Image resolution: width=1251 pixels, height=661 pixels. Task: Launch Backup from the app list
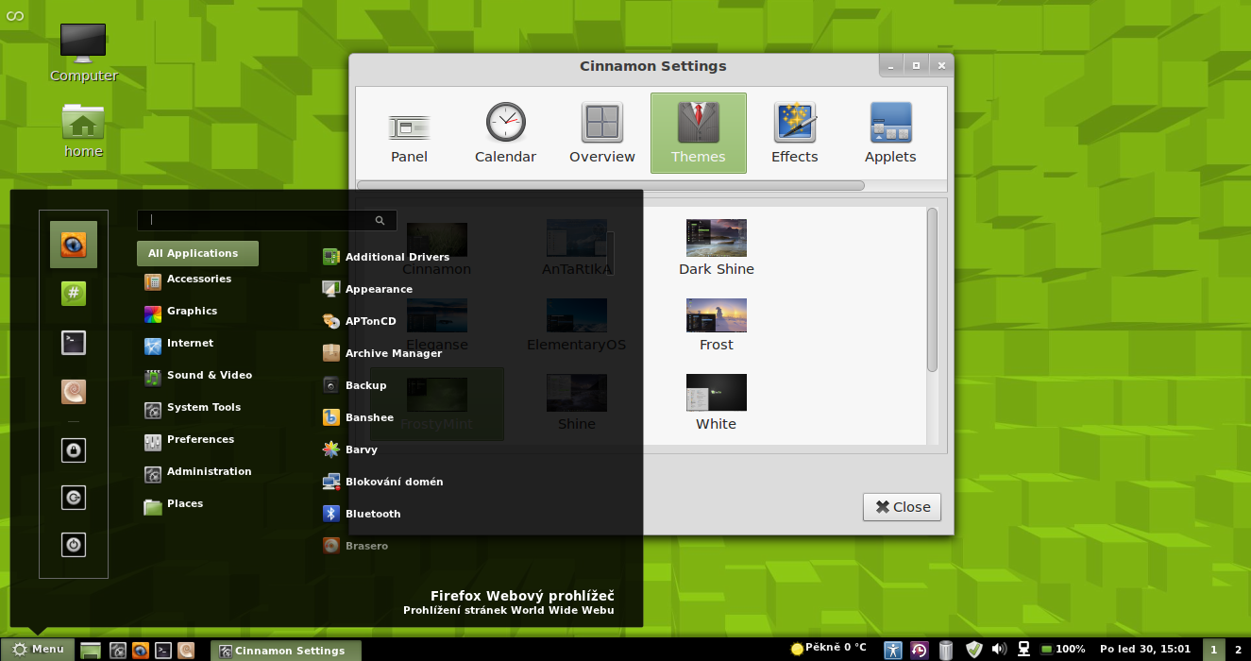[x=355, y=385]
